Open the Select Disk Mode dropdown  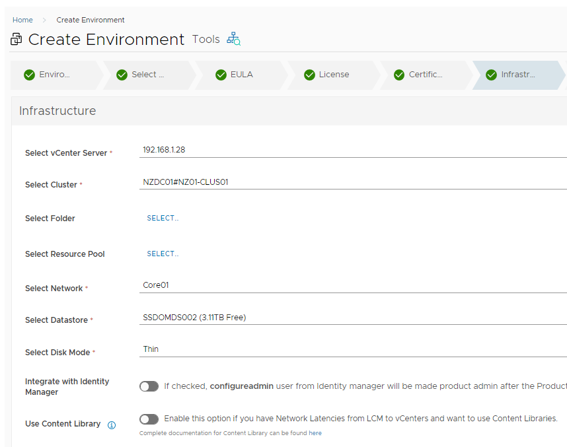353,349
